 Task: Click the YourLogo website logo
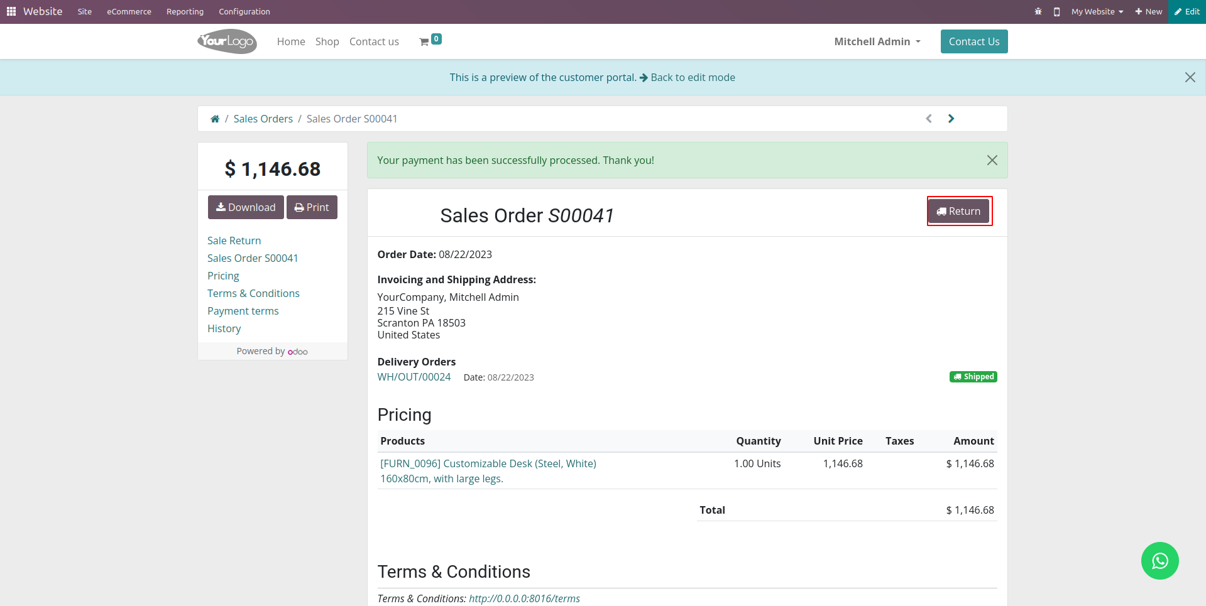tap(227, 41)
